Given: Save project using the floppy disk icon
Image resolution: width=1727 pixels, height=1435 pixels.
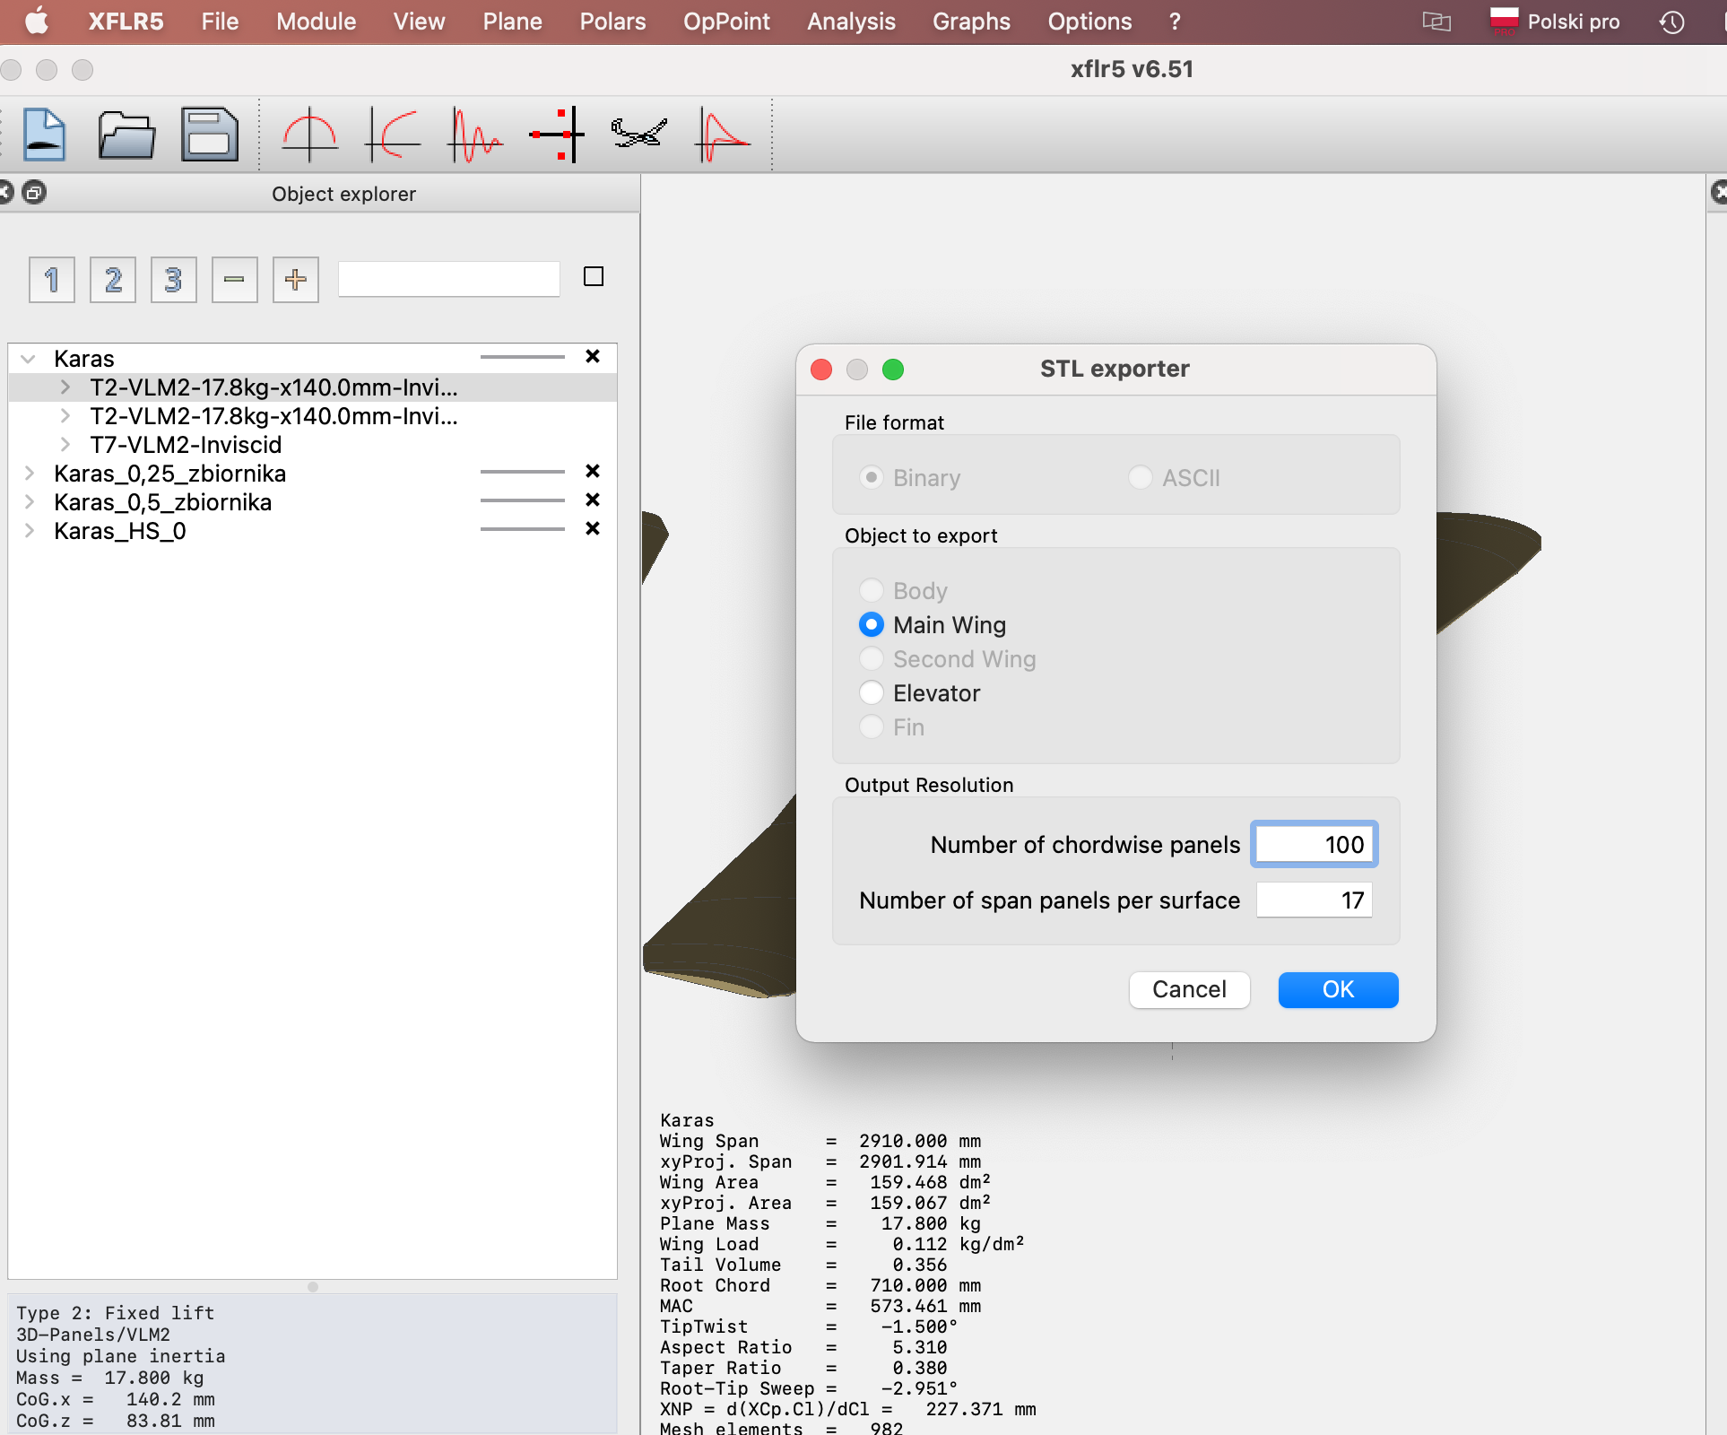Looking at the screenshot, I should pos(209,135).
